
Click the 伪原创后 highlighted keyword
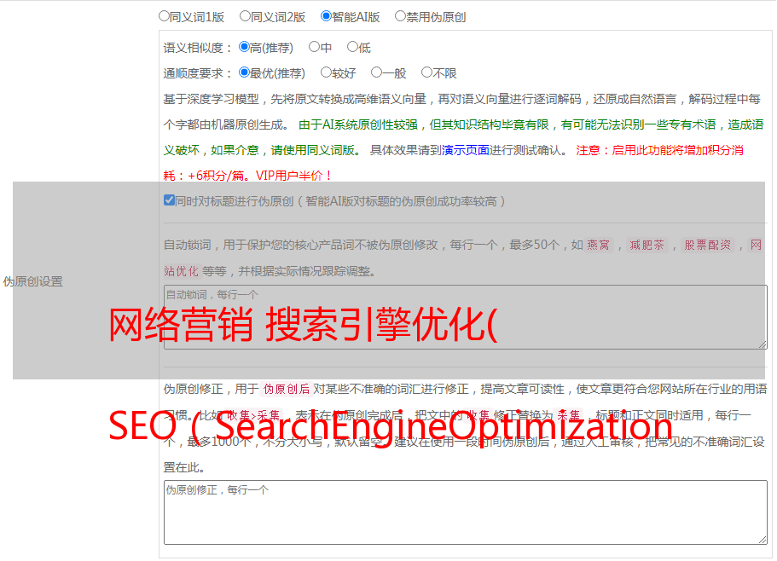(287, 389)
